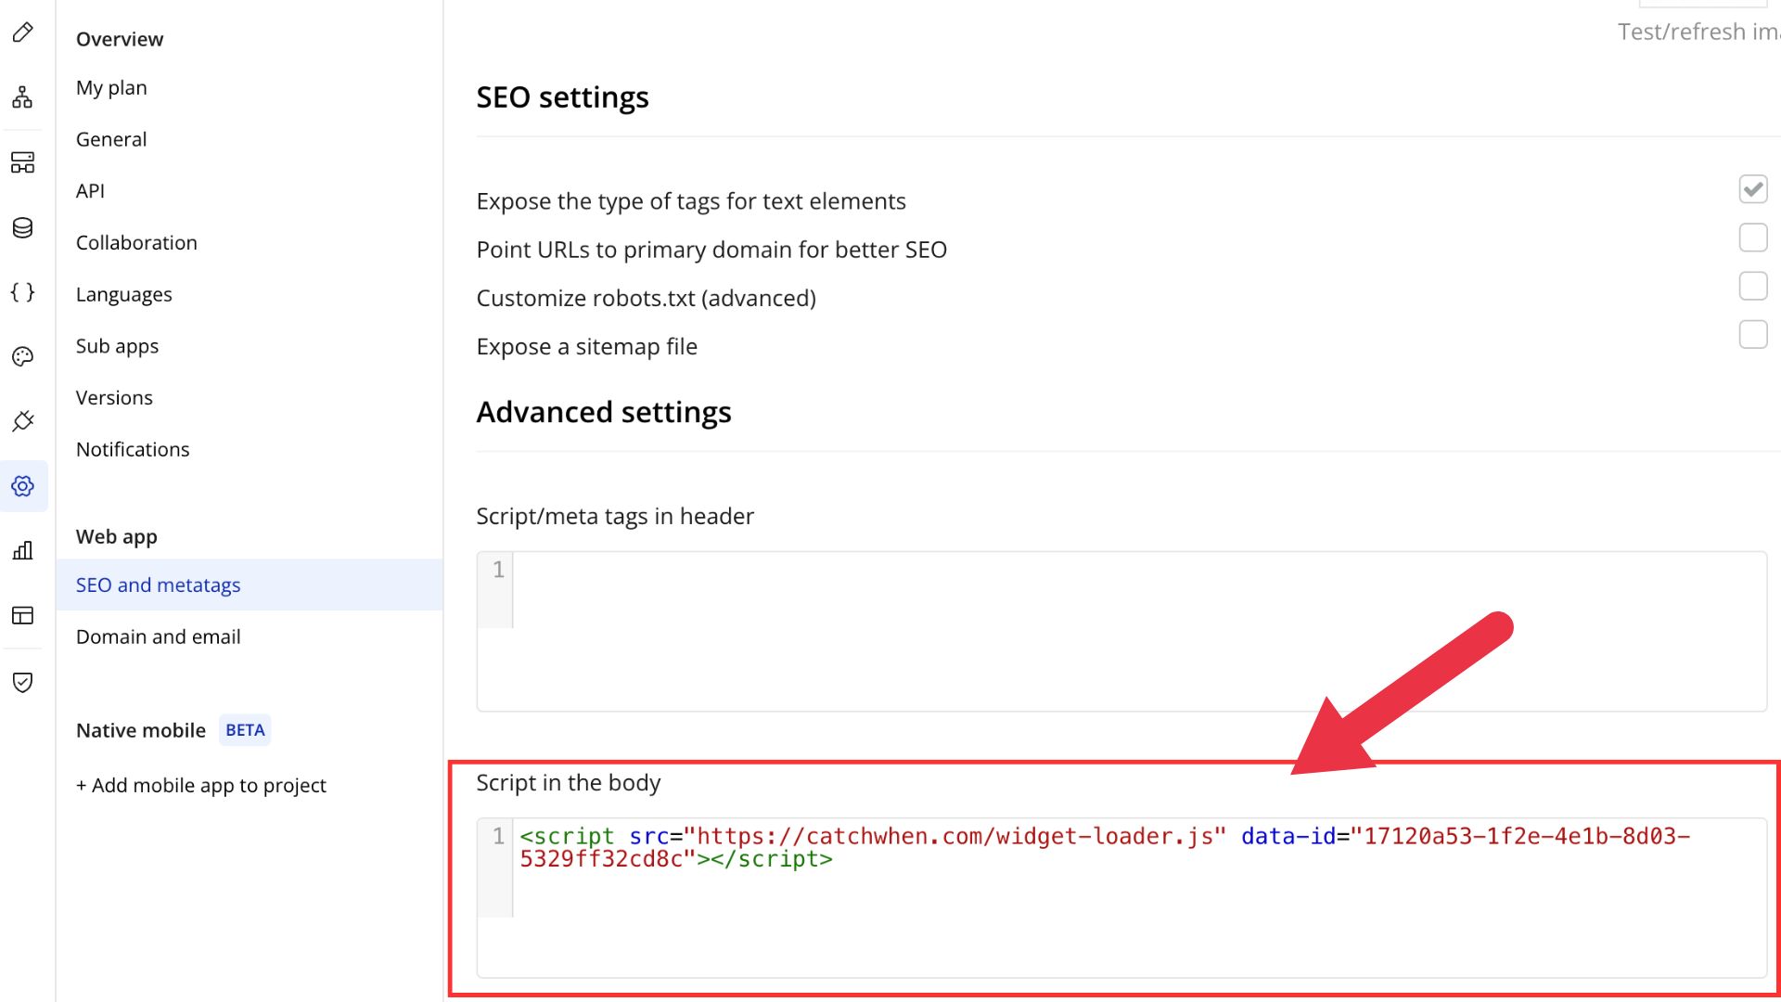Click the Overview section heading

[120, 39]
